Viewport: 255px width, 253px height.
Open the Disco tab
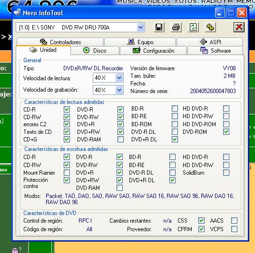point(95,51)
